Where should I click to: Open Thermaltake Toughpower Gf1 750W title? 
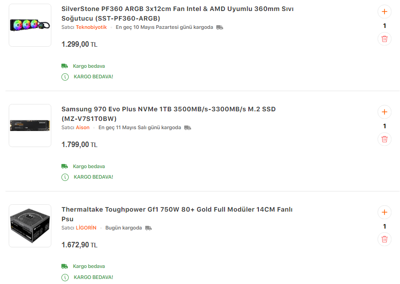point(177,214)
